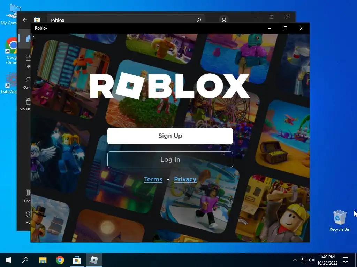357x267 pixels.
Task: Open the notification center icon
Action: pyautogui.click(x=345, y=260)
